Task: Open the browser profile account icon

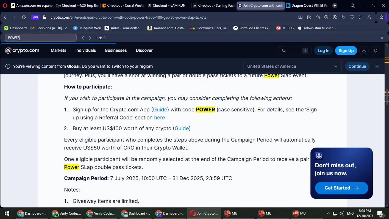Action: pyautogui.click(x=369, y=17)
